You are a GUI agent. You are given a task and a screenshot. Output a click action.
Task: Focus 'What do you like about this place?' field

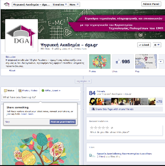(x=126, y=132)
